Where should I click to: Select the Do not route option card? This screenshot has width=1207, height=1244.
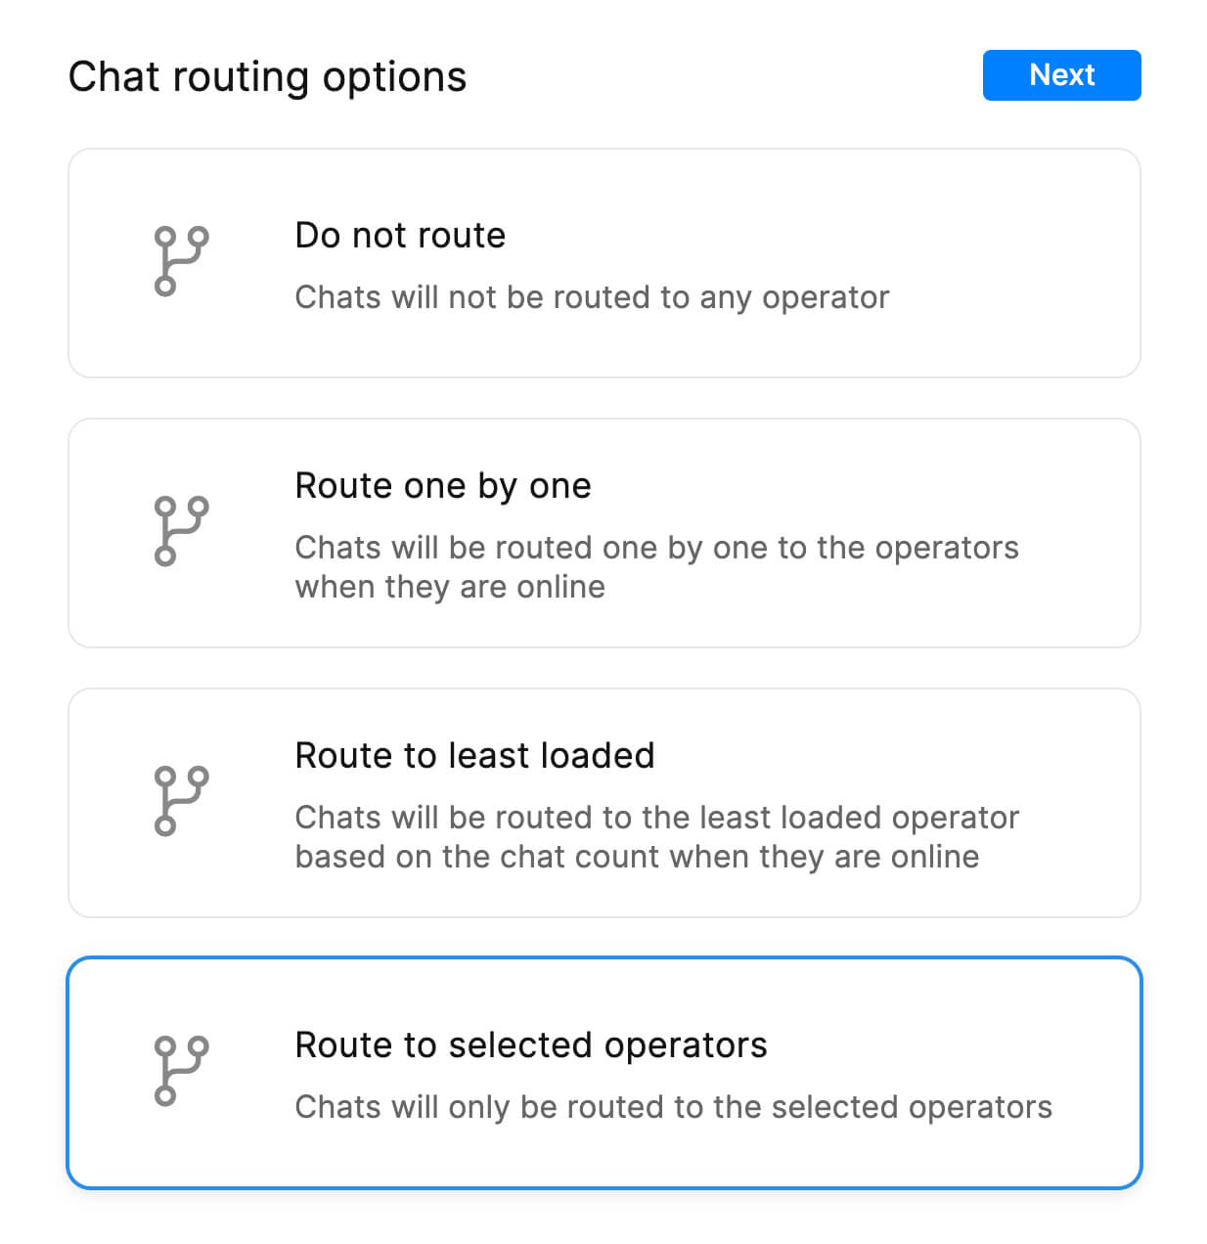click(603, 263)
